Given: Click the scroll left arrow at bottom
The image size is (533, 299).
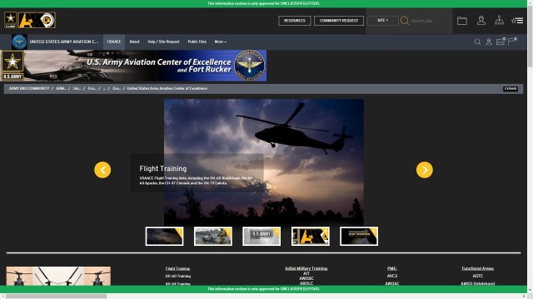Looking at the screenshot, I should pos(2,297).
